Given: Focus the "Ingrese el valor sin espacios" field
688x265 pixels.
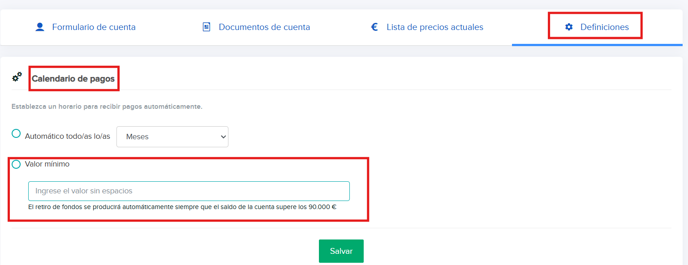Looking at the screenshot, I should click(x=189, y=191).
